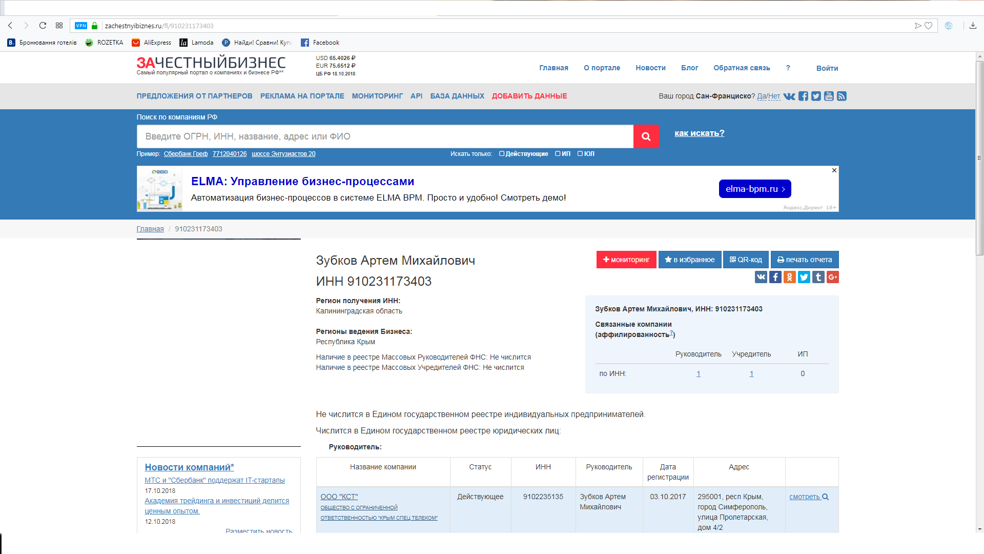
Task: Click ДОБАВИТЬ ДАННЫЕ red link
Action: point(529,96)
